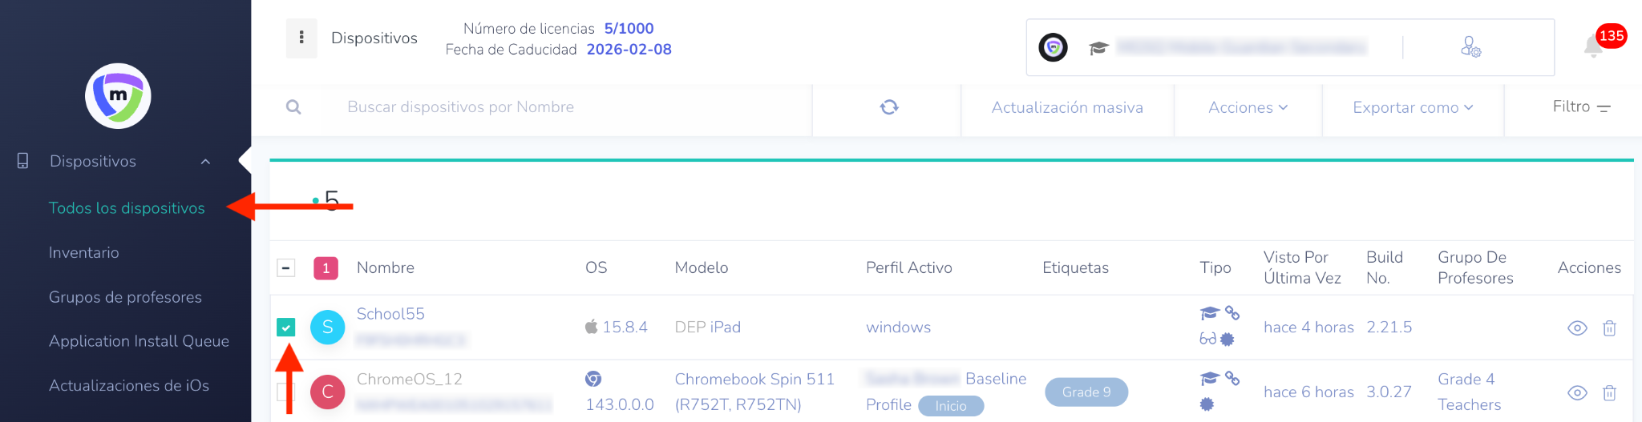
Task: Uncheck the School55 row checkbox
Action: click(x=286, y=328)
